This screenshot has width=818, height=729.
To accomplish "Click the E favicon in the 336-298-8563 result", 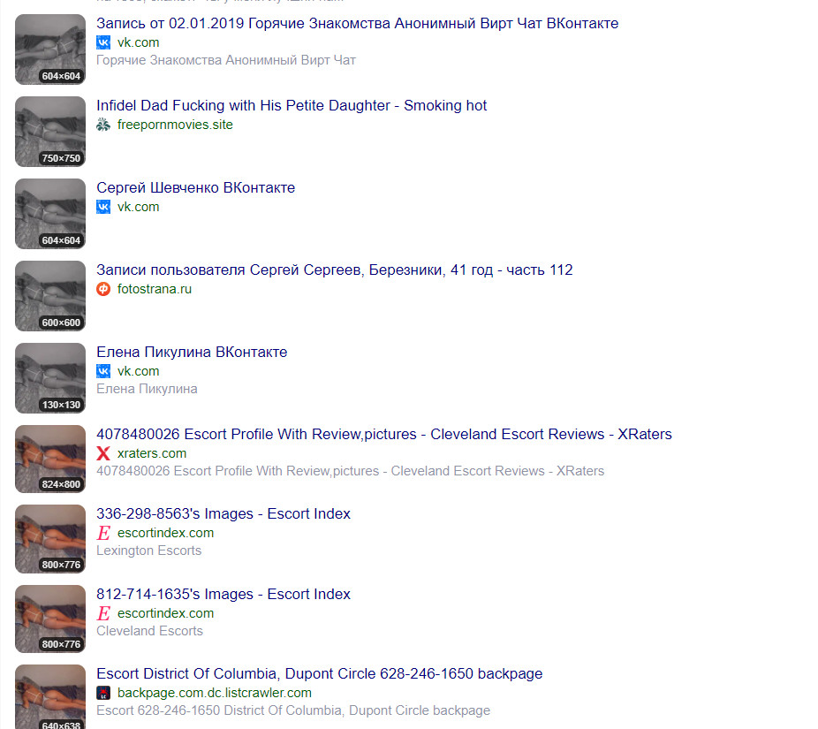I will pos(103,533).
